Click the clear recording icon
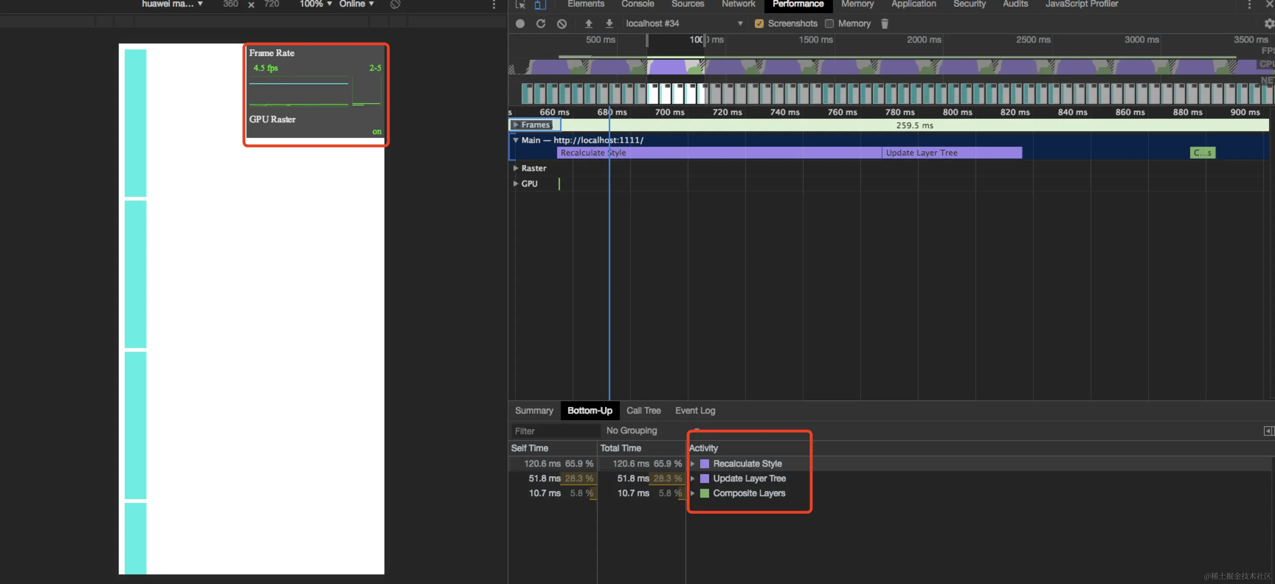1275x584 pixels. [562, 24]
